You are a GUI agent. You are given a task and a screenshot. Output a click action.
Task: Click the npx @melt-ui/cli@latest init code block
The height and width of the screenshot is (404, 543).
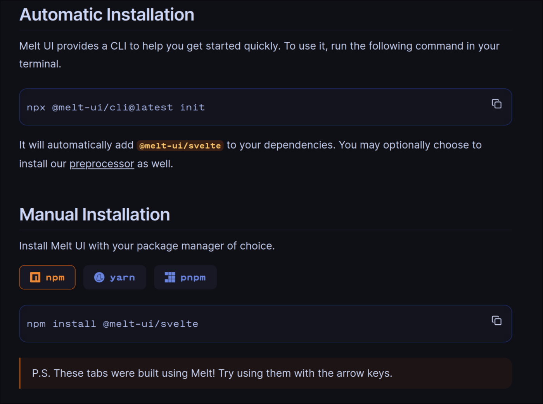point(116,107)
